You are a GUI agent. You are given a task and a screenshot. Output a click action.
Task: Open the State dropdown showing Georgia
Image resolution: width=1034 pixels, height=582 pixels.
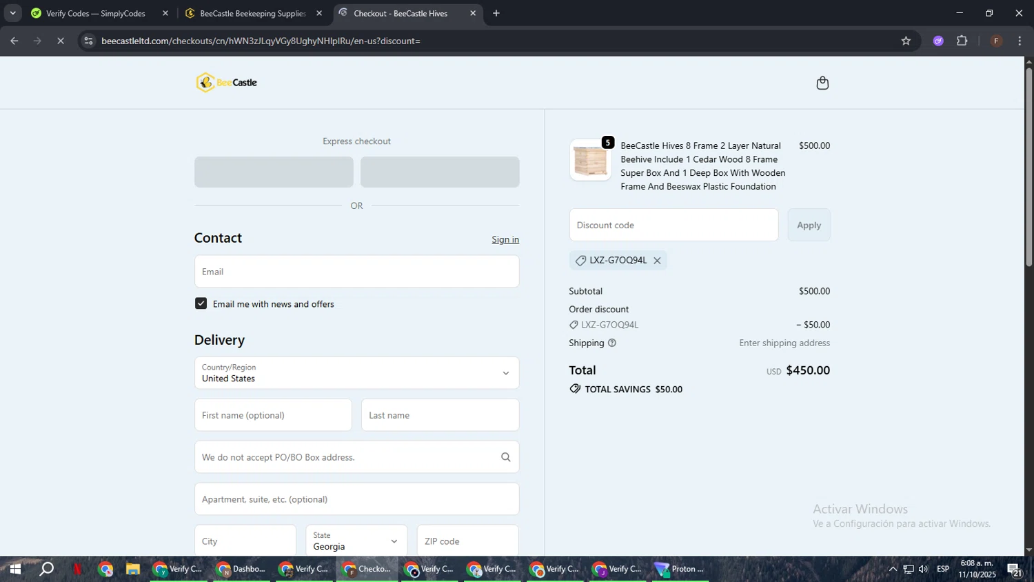(x=356, y=541)
